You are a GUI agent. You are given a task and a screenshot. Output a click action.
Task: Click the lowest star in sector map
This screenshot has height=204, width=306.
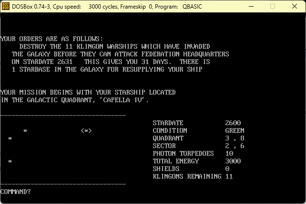(x=10, y=161)
